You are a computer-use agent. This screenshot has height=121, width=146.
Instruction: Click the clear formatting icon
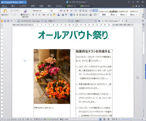tap(67, 11)
